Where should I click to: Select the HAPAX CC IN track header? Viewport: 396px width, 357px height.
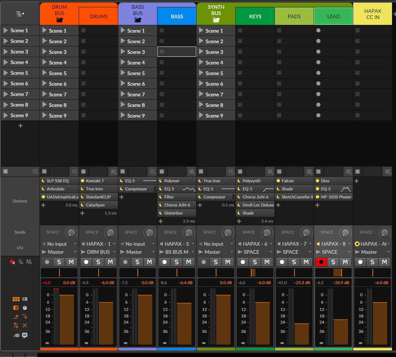pyautogui.click(x=373, y=14)
